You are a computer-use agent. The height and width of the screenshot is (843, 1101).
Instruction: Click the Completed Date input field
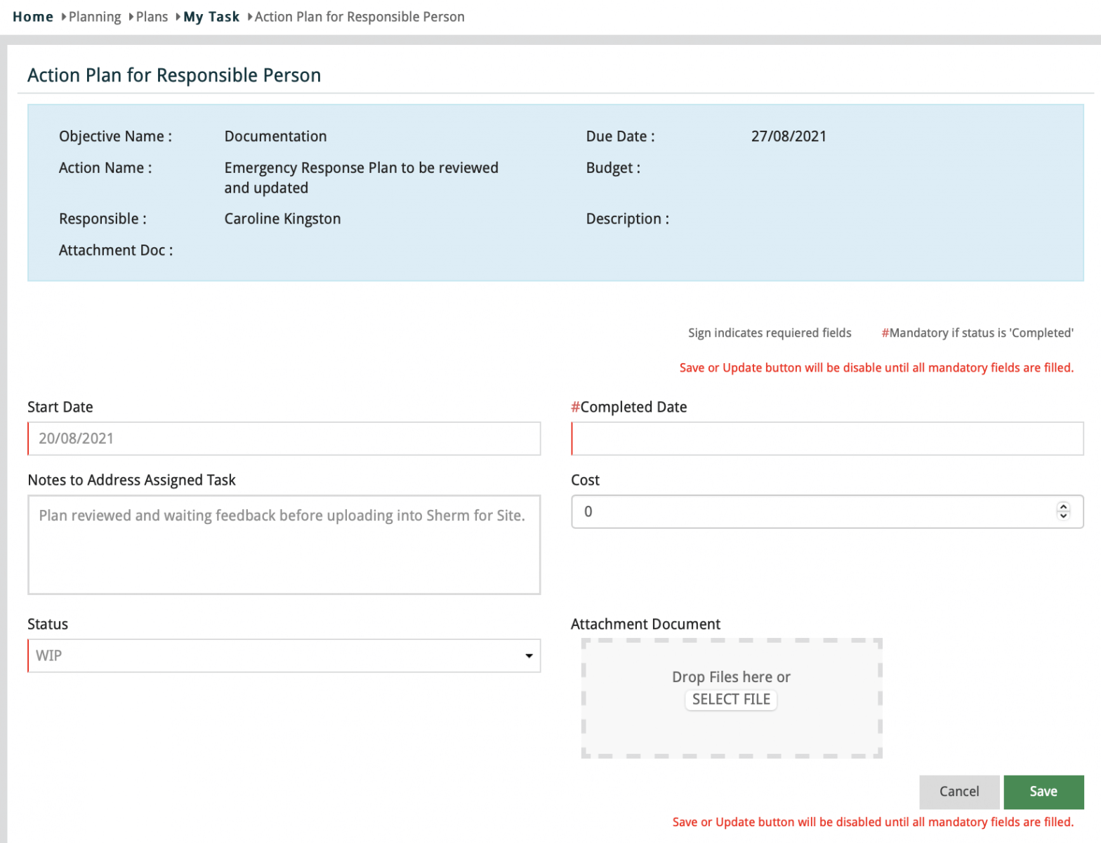tap(827, 438)
